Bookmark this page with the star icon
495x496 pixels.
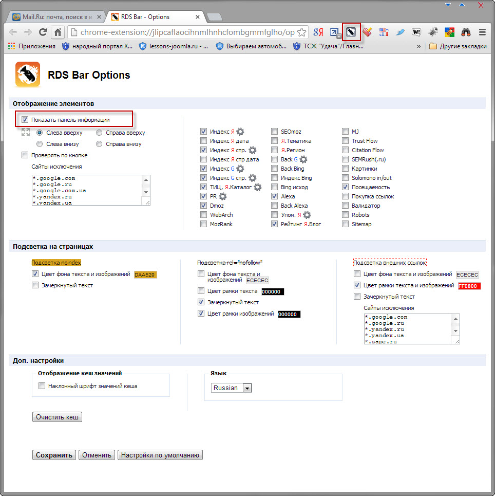click(x=302, y=32)
